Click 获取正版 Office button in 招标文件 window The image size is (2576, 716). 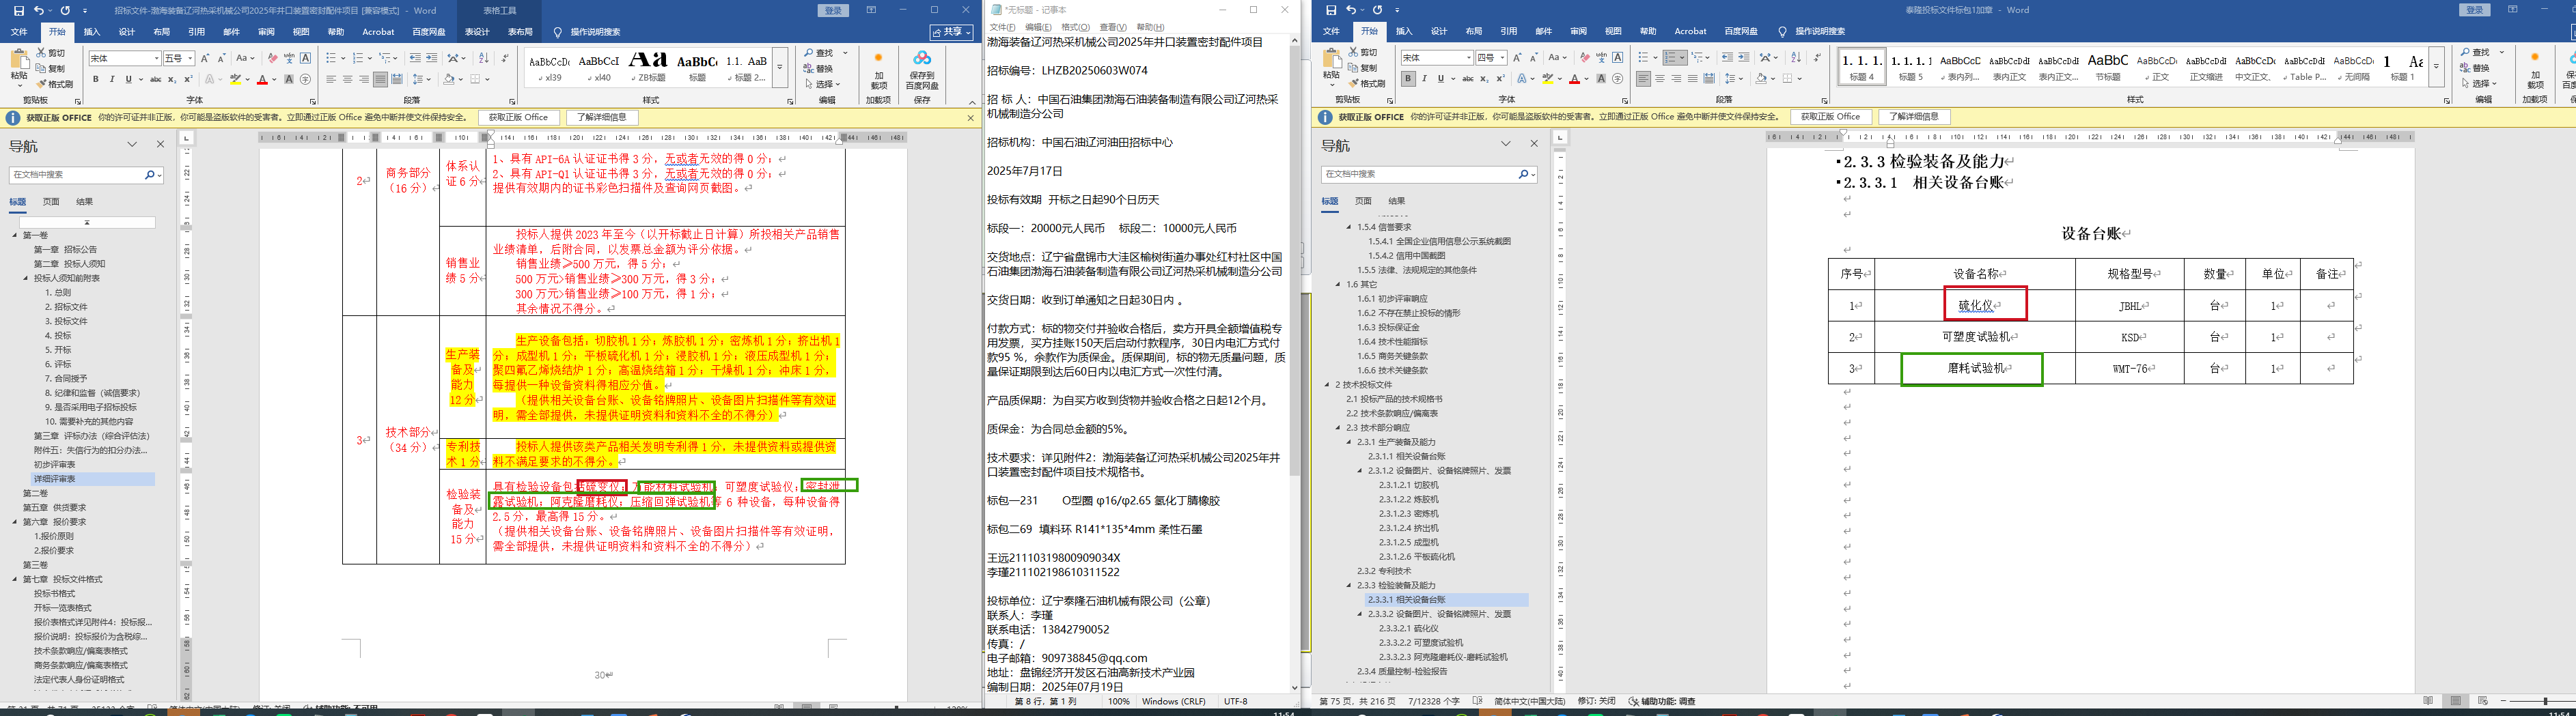tap(518, 118)
